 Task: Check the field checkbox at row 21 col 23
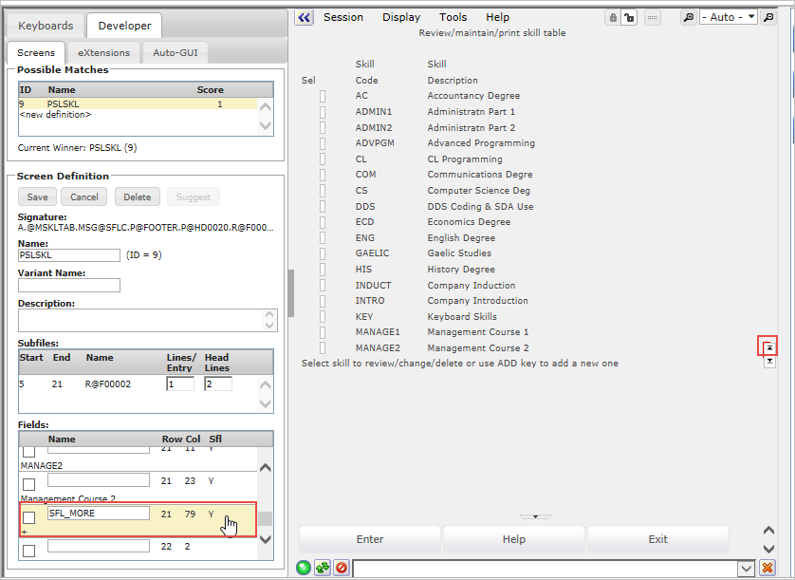(x=28, y=484)
